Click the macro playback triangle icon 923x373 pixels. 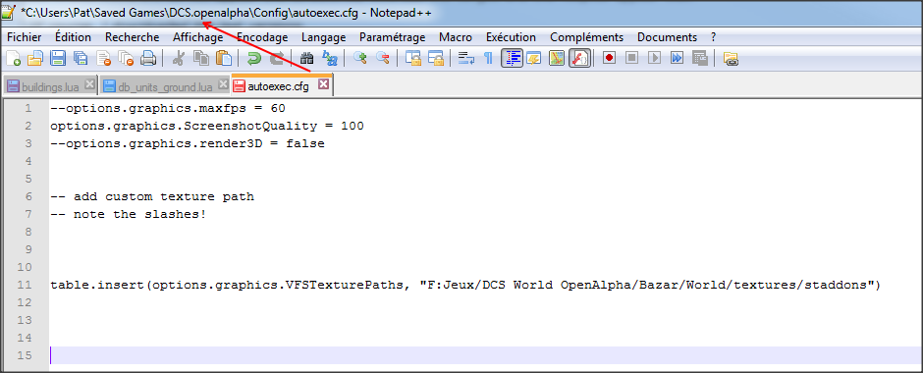coord(654,58)
